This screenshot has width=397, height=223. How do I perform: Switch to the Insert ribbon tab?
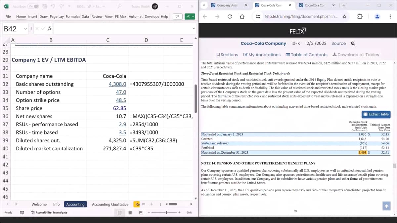(x=33, y=17)
